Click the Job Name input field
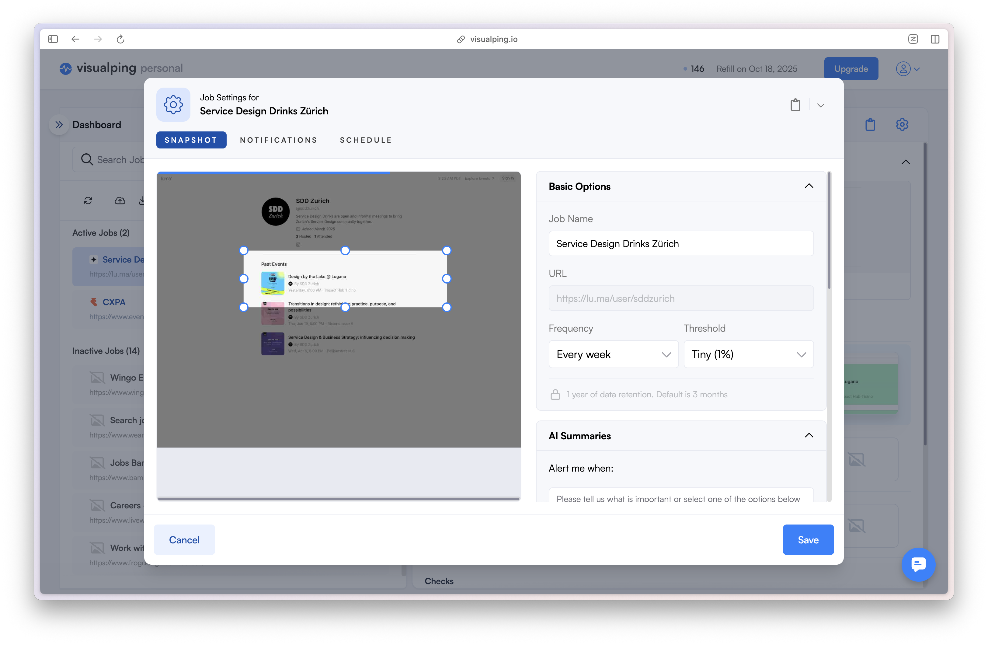 click(680, 243)
